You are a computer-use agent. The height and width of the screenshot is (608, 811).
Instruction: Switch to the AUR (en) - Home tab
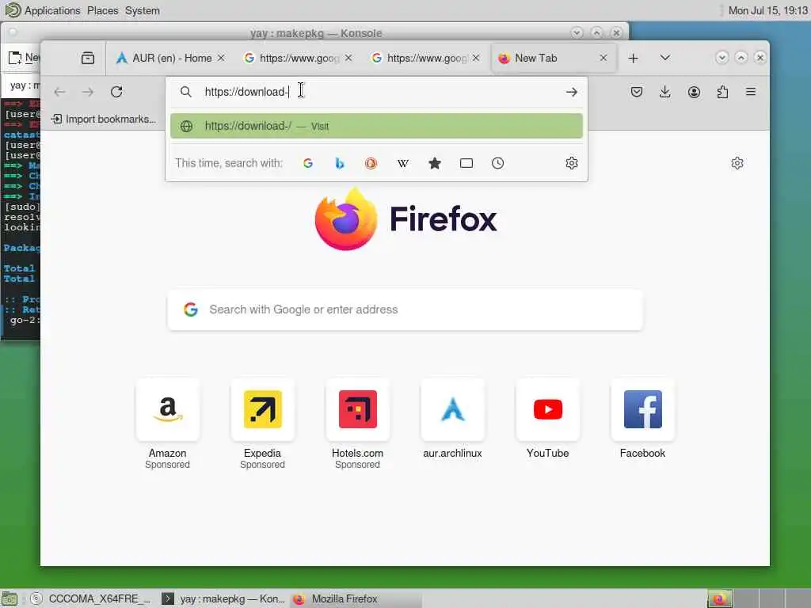click(171, 58)
